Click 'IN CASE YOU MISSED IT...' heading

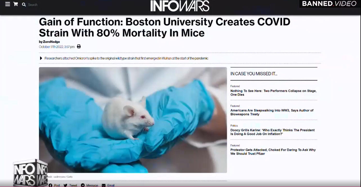(x=254, y=74)
